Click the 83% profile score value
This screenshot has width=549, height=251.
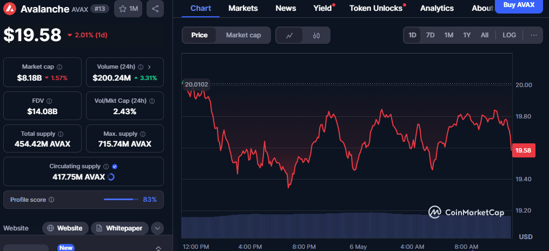(x=150, y=200)
